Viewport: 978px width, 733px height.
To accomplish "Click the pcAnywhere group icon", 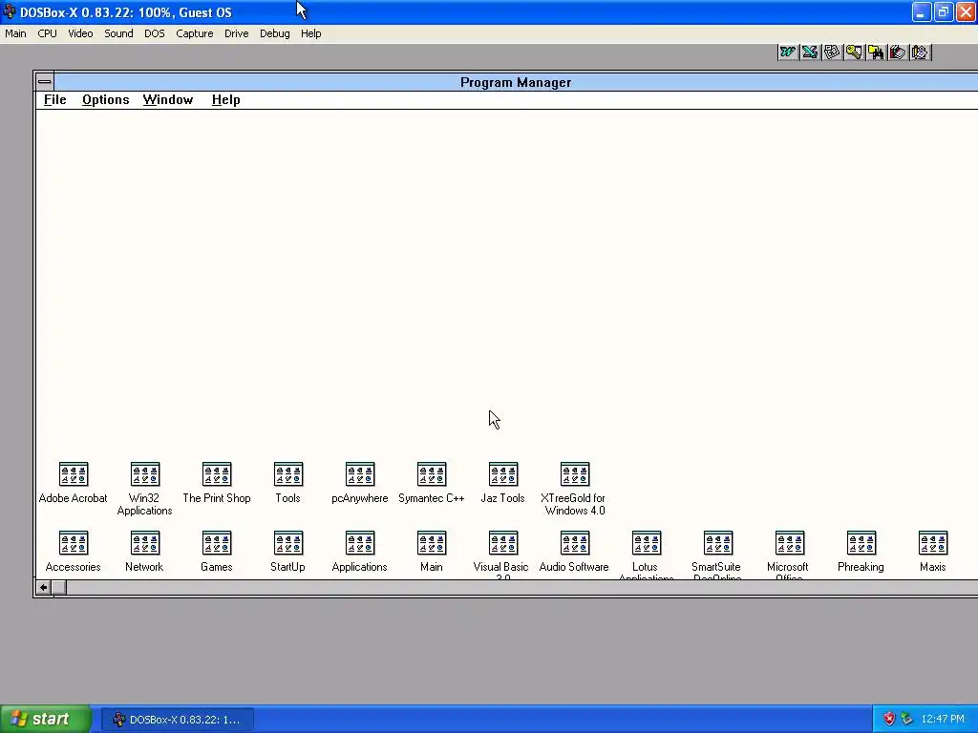I will (360, 474).
